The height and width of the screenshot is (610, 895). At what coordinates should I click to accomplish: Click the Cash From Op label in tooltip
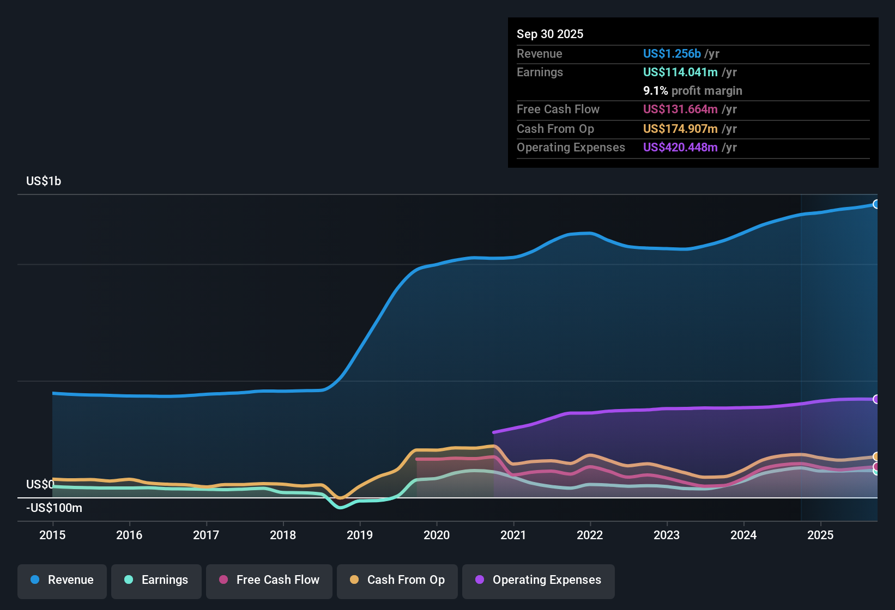point(555,129)
